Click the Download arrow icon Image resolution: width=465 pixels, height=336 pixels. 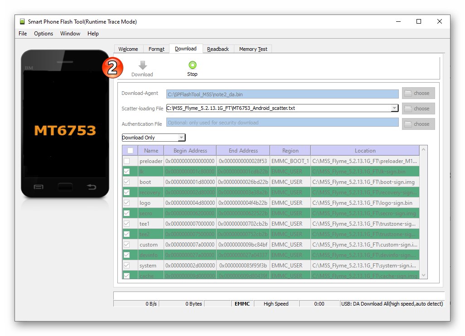point(142,64)
